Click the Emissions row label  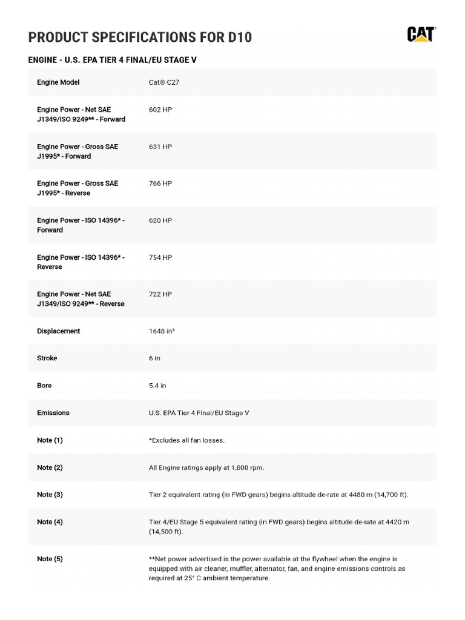click(53, 413)
